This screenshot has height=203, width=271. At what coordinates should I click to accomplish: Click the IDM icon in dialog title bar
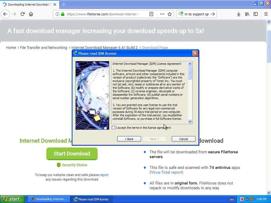point(75,53)
